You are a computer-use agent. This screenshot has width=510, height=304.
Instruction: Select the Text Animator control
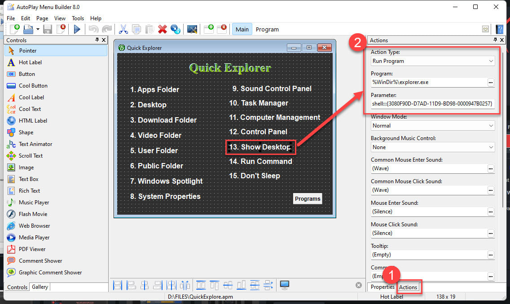pyautogui.click(x=56, y=144)
